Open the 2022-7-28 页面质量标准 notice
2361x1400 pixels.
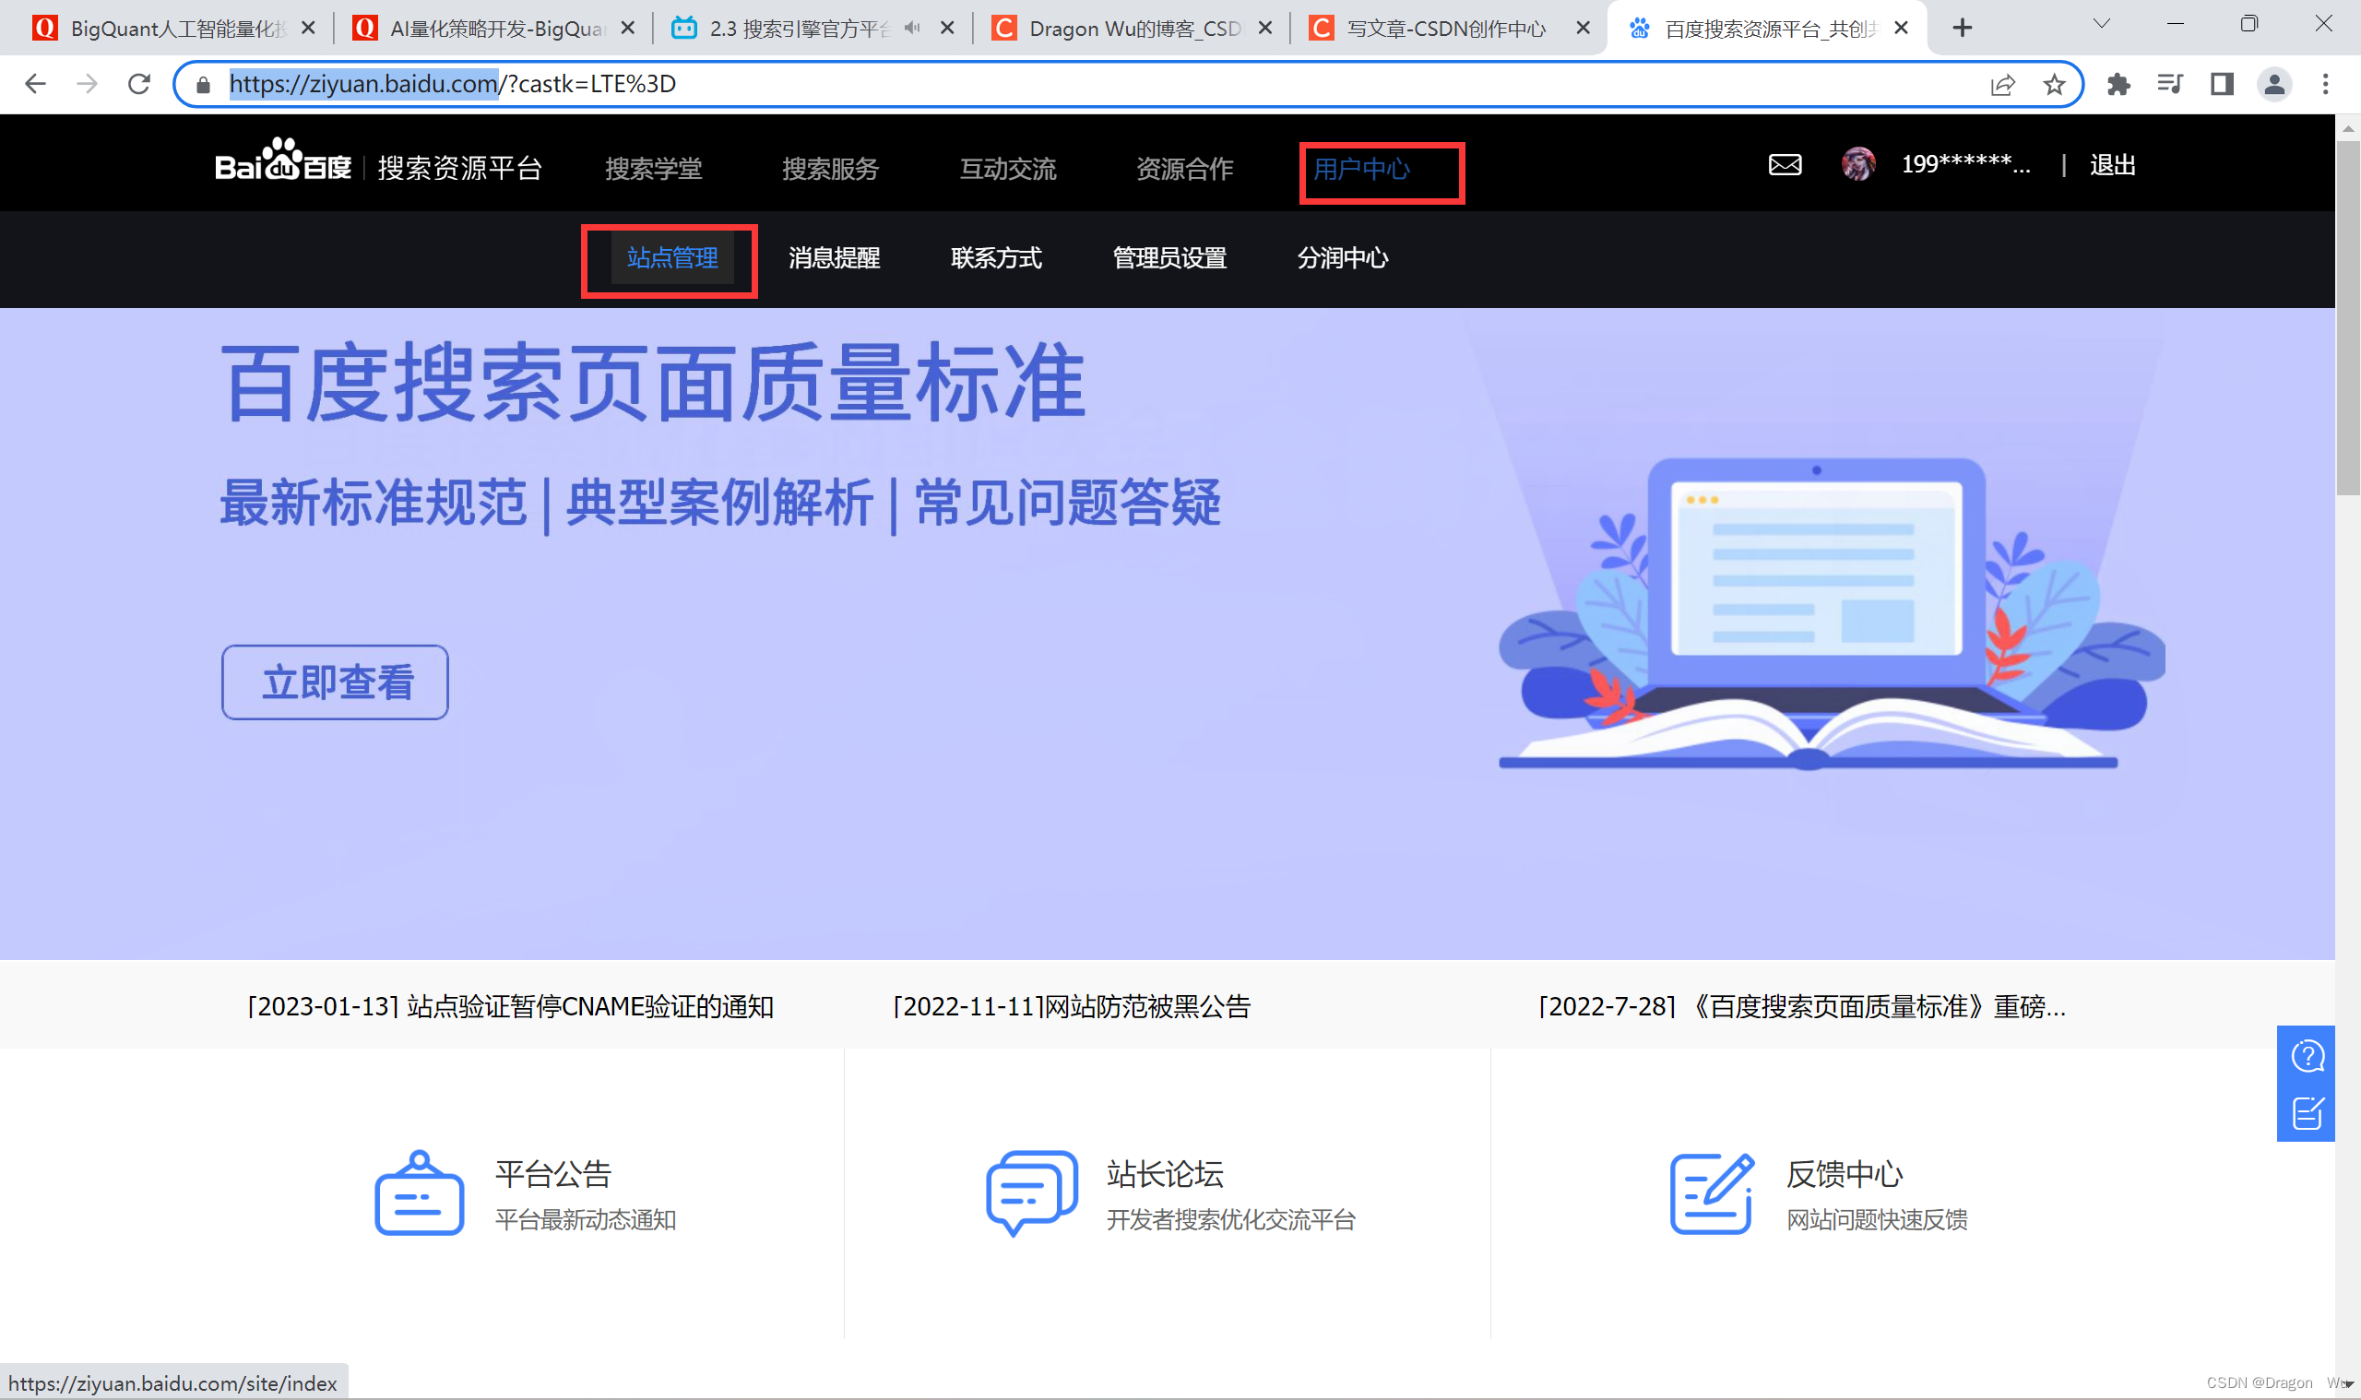coord(1803,1006)
